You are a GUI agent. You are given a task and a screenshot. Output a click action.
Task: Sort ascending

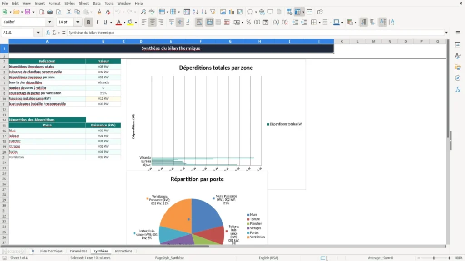[195, 12]
